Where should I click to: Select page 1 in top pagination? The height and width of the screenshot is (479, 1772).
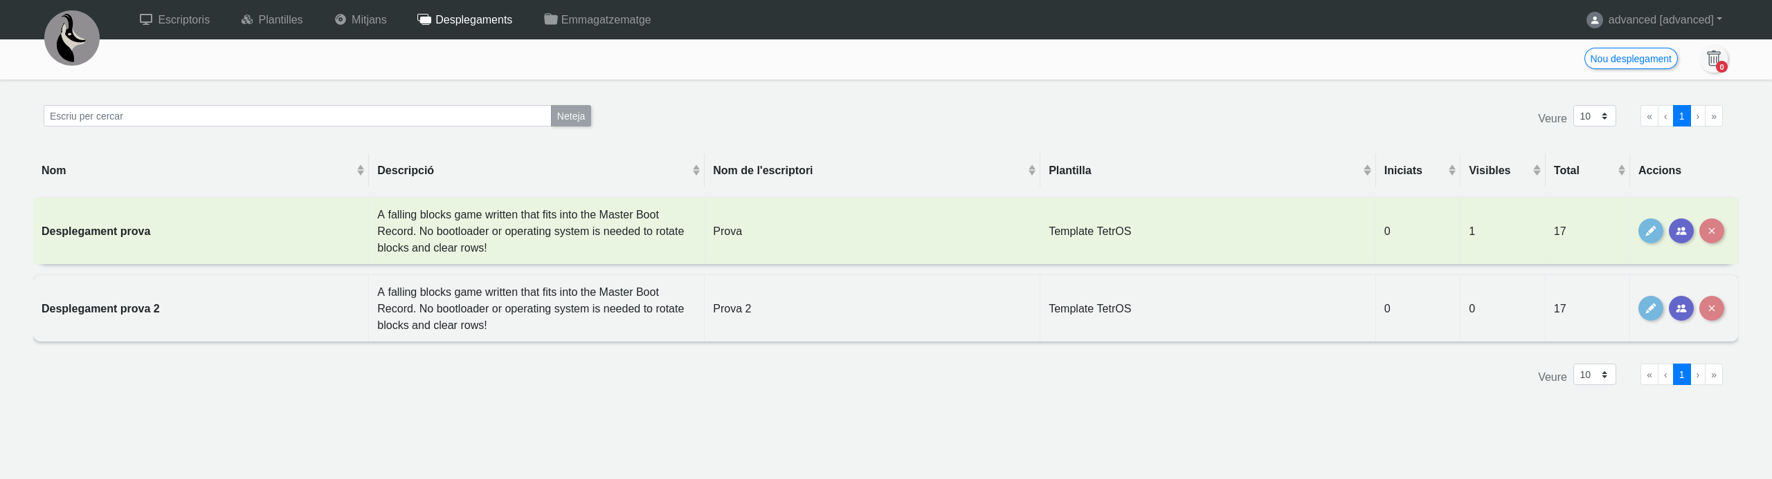click(x=1681, y=116)
